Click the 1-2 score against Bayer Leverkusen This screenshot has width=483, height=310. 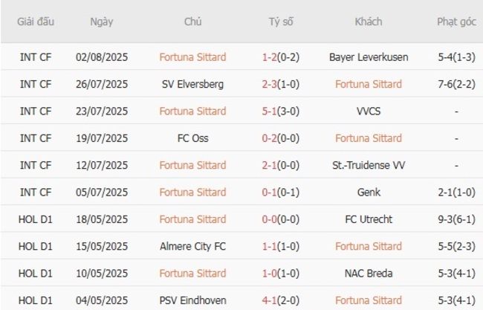pyautogui.click(x=270, y=57)
